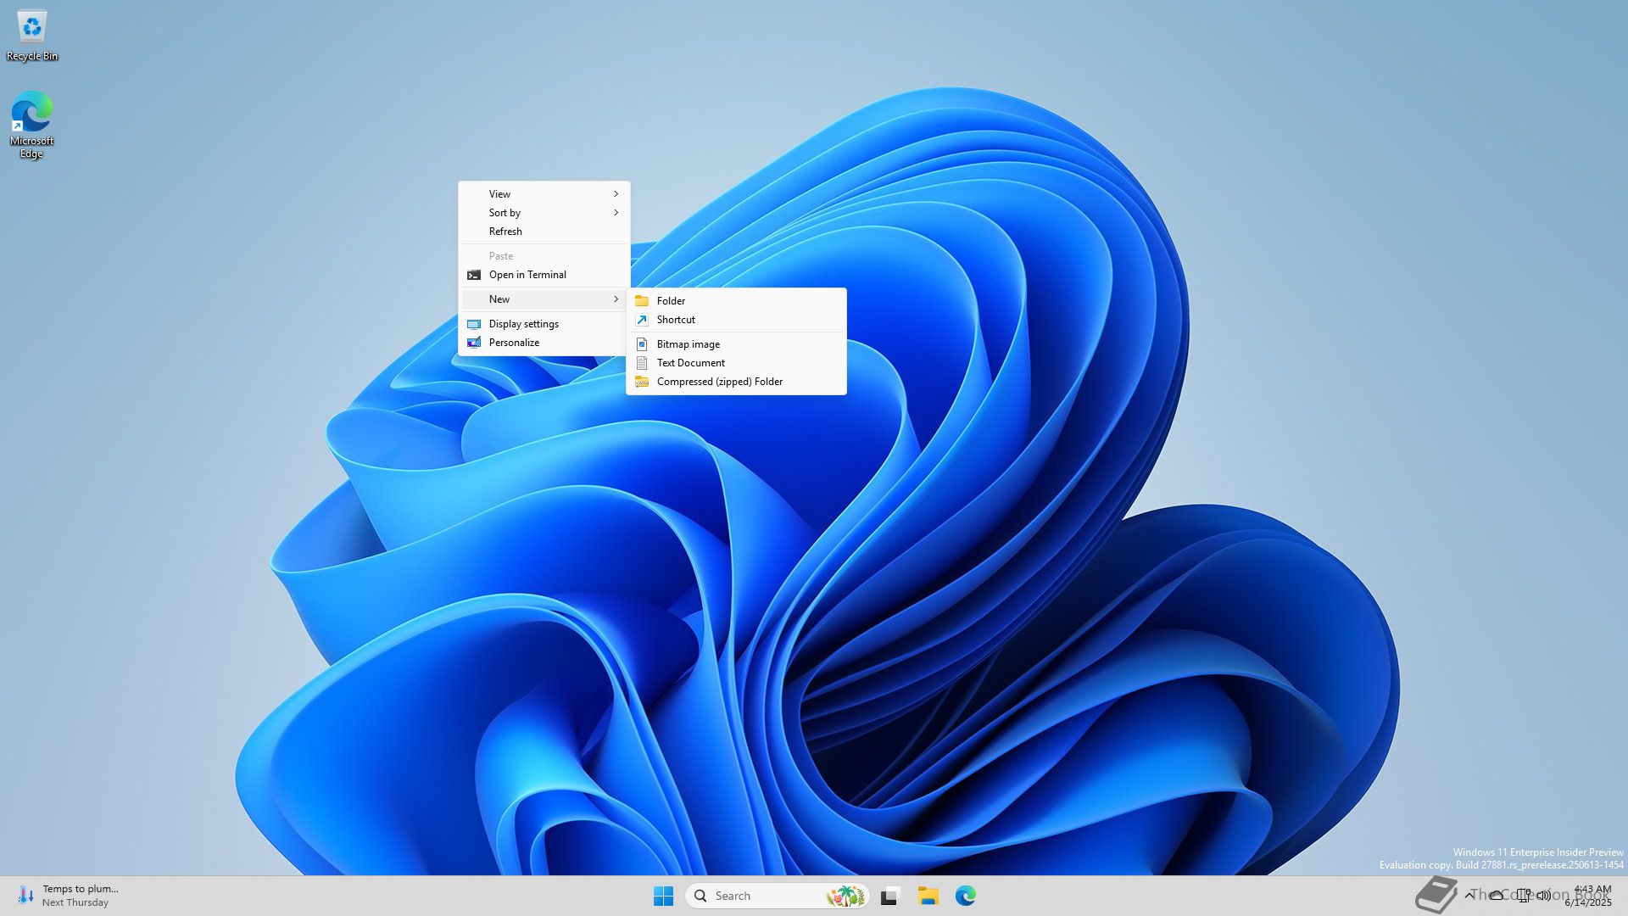
Task: Expand the Sort by submenu
Action: tap(543, 213)
